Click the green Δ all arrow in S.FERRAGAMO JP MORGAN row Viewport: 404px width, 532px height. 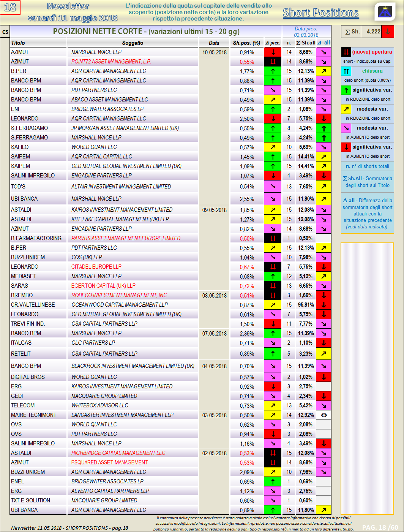324,128
